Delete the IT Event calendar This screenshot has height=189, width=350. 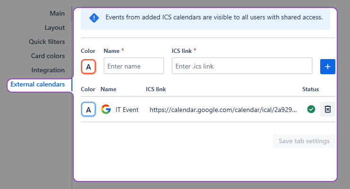pyautogui.click(x=327, y=110)
